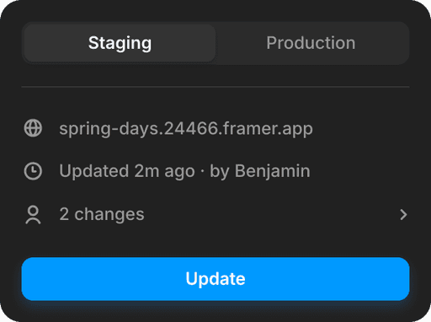
Task: Click the 'spring-days' part of the URL
Action: coord(109,129)
